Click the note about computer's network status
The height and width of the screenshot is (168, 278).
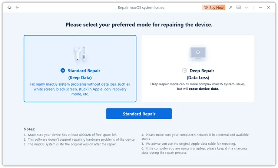click(x=195, y=137)
